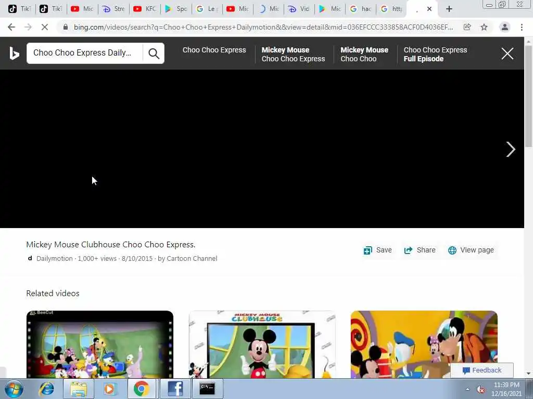Click the black video player area
This screenshot has width=533, height=399.
click(262, 149)
